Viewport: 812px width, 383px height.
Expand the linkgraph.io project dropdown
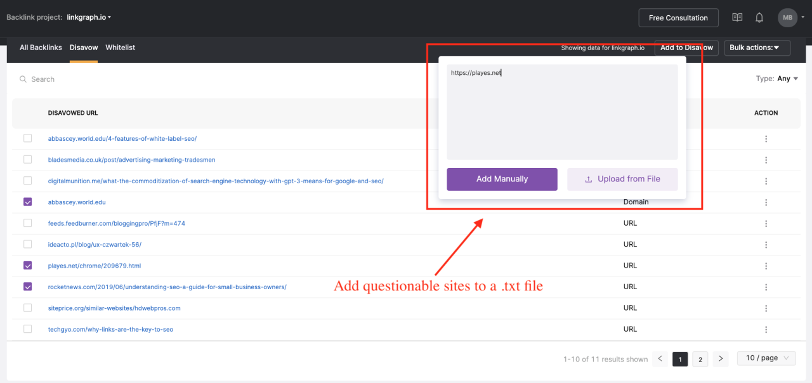tap(89, 17)
